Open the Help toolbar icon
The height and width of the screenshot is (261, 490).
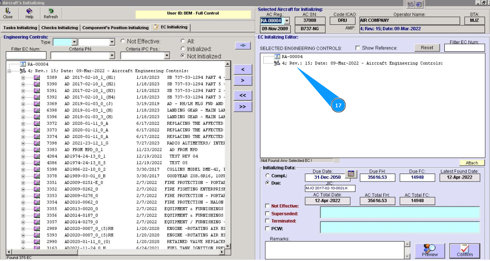click(29, 12)
